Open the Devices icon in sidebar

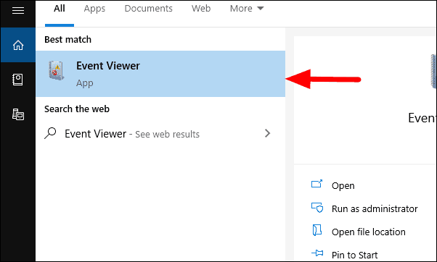pyautogui.click(x=18, y=114)
